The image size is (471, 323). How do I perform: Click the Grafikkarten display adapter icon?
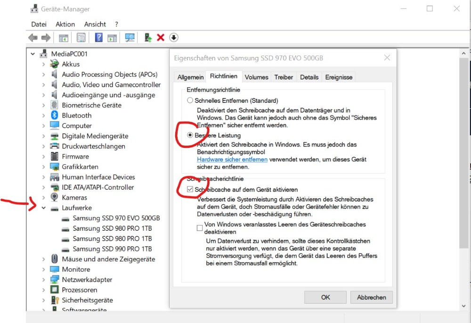54,167
